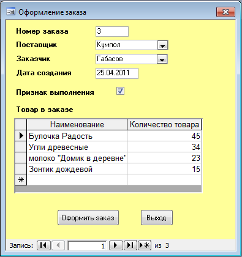Click quantity cell 45
Image resolution: width=242 pixels, height=257 pixels.
[164, 136]
